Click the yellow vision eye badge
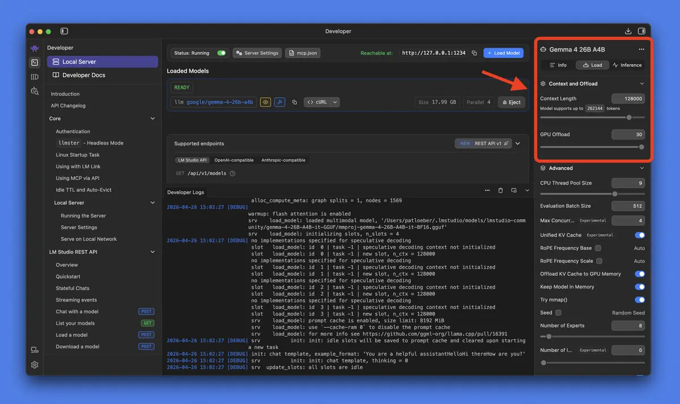This screenshot has width=680, height=404. [265, 102]
